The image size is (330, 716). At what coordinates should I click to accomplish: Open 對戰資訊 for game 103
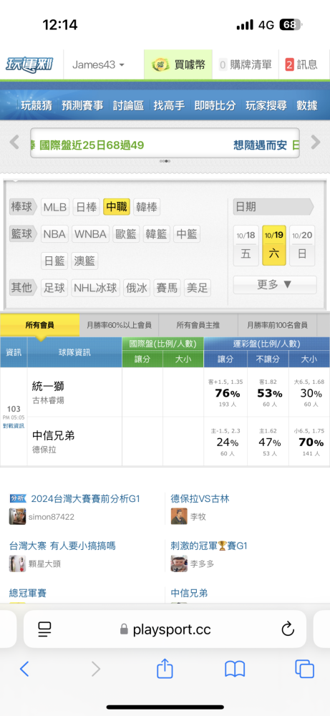click(14, 425)
